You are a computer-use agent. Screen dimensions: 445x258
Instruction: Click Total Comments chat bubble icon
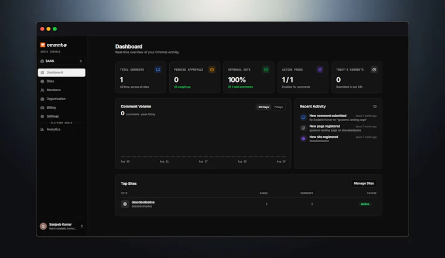tap(158, 70)
